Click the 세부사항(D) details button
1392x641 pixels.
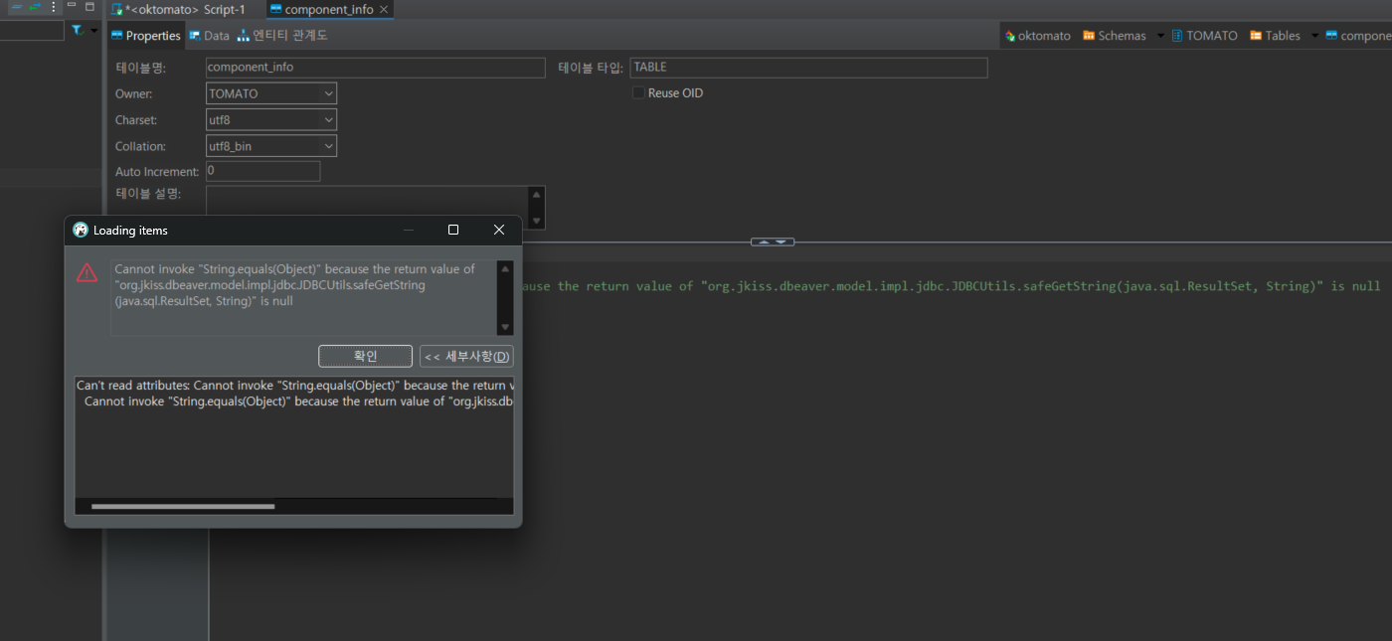[466, 357]
